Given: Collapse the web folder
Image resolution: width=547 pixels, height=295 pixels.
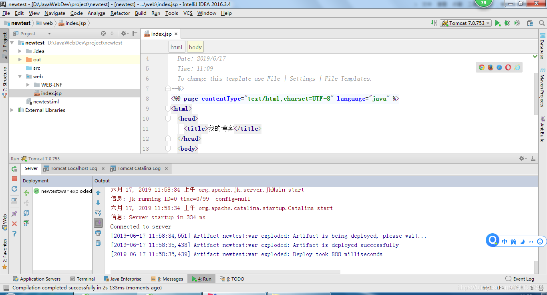Looking at the screenshot, I should (x=20, y=76).
